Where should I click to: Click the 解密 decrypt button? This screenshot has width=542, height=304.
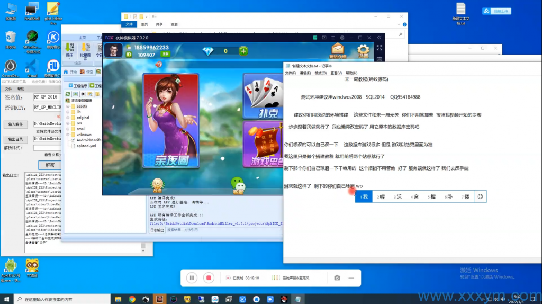(49, 165)
